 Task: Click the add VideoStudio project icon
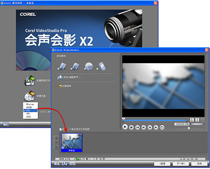pyautogui.click(x=75, y=66)
